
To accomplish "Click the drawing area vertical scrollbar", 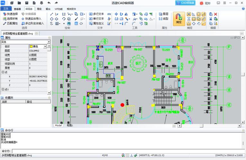I will coord(243,80).
